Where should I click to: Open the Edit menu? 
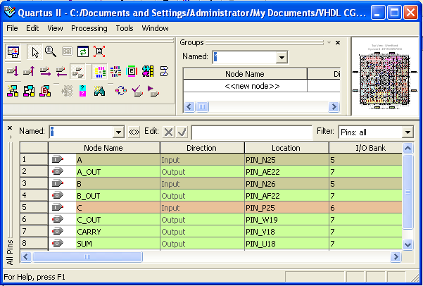[32, 28]
